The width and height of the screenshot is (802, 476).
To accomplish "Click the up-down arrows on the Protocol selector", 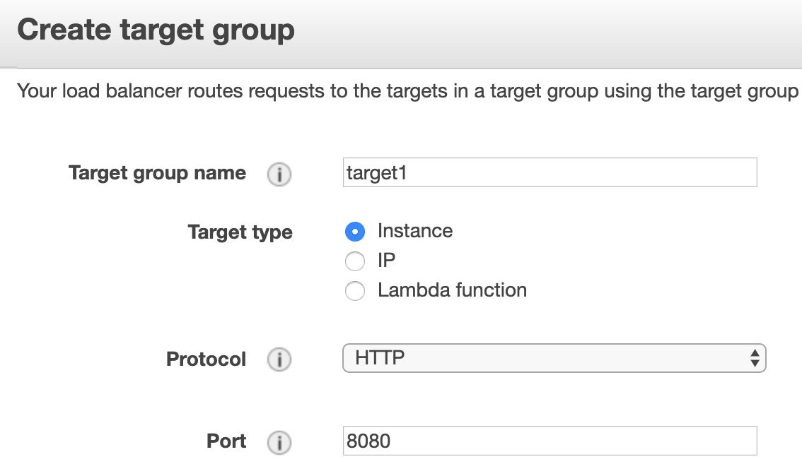I will [755, 358].
